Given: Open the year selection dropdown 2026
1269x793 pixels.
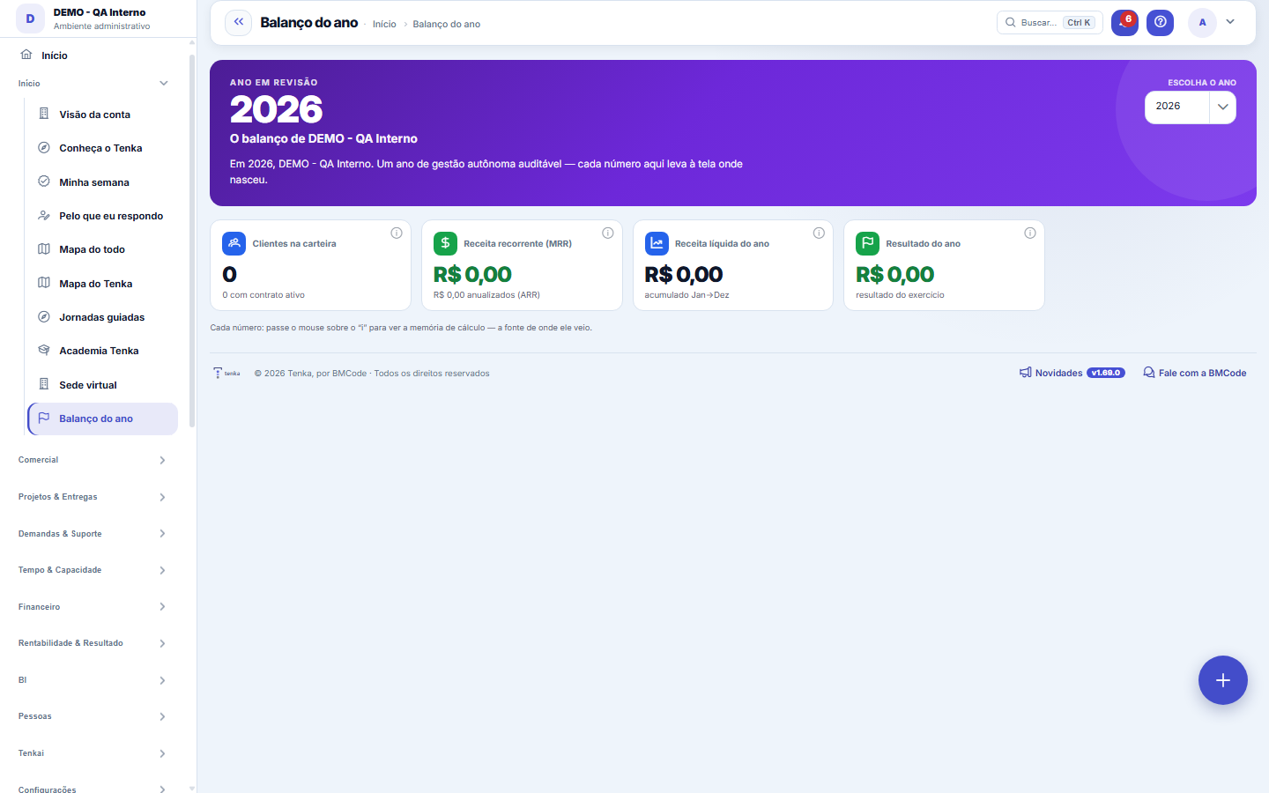Looking at the screenshot, I should [1190, 107].
